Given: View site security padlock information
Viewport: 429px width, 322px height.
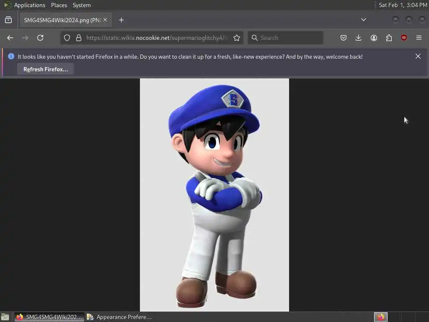Looking at the screenshot, I should [x=79, y=38].
